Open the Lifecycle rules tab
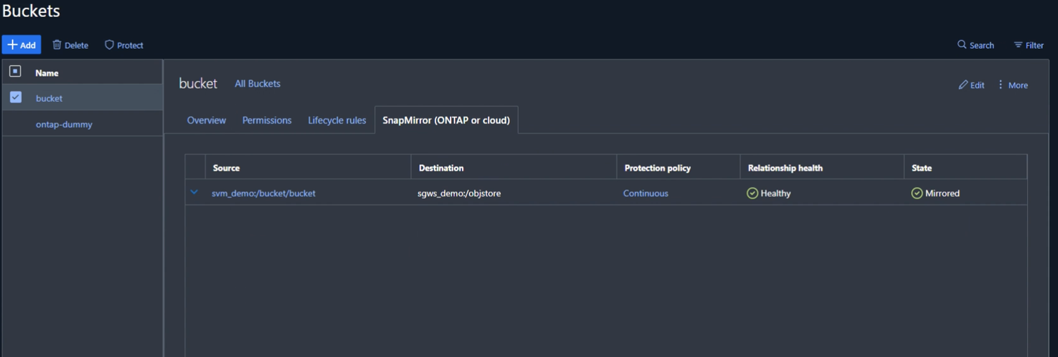The width and height of the screenshot is (1058, 357). [x=337, y=119]
